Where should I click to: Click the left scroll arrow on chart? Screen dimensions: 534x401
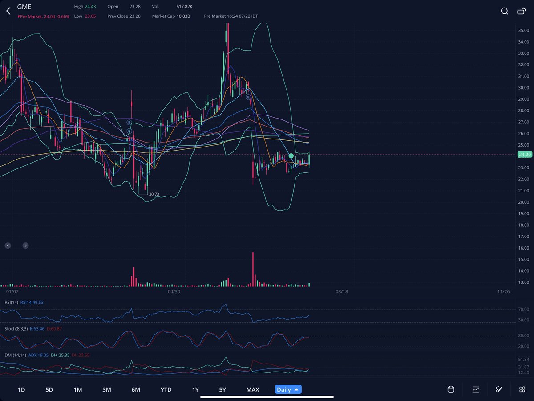click(x=8, y=246)
